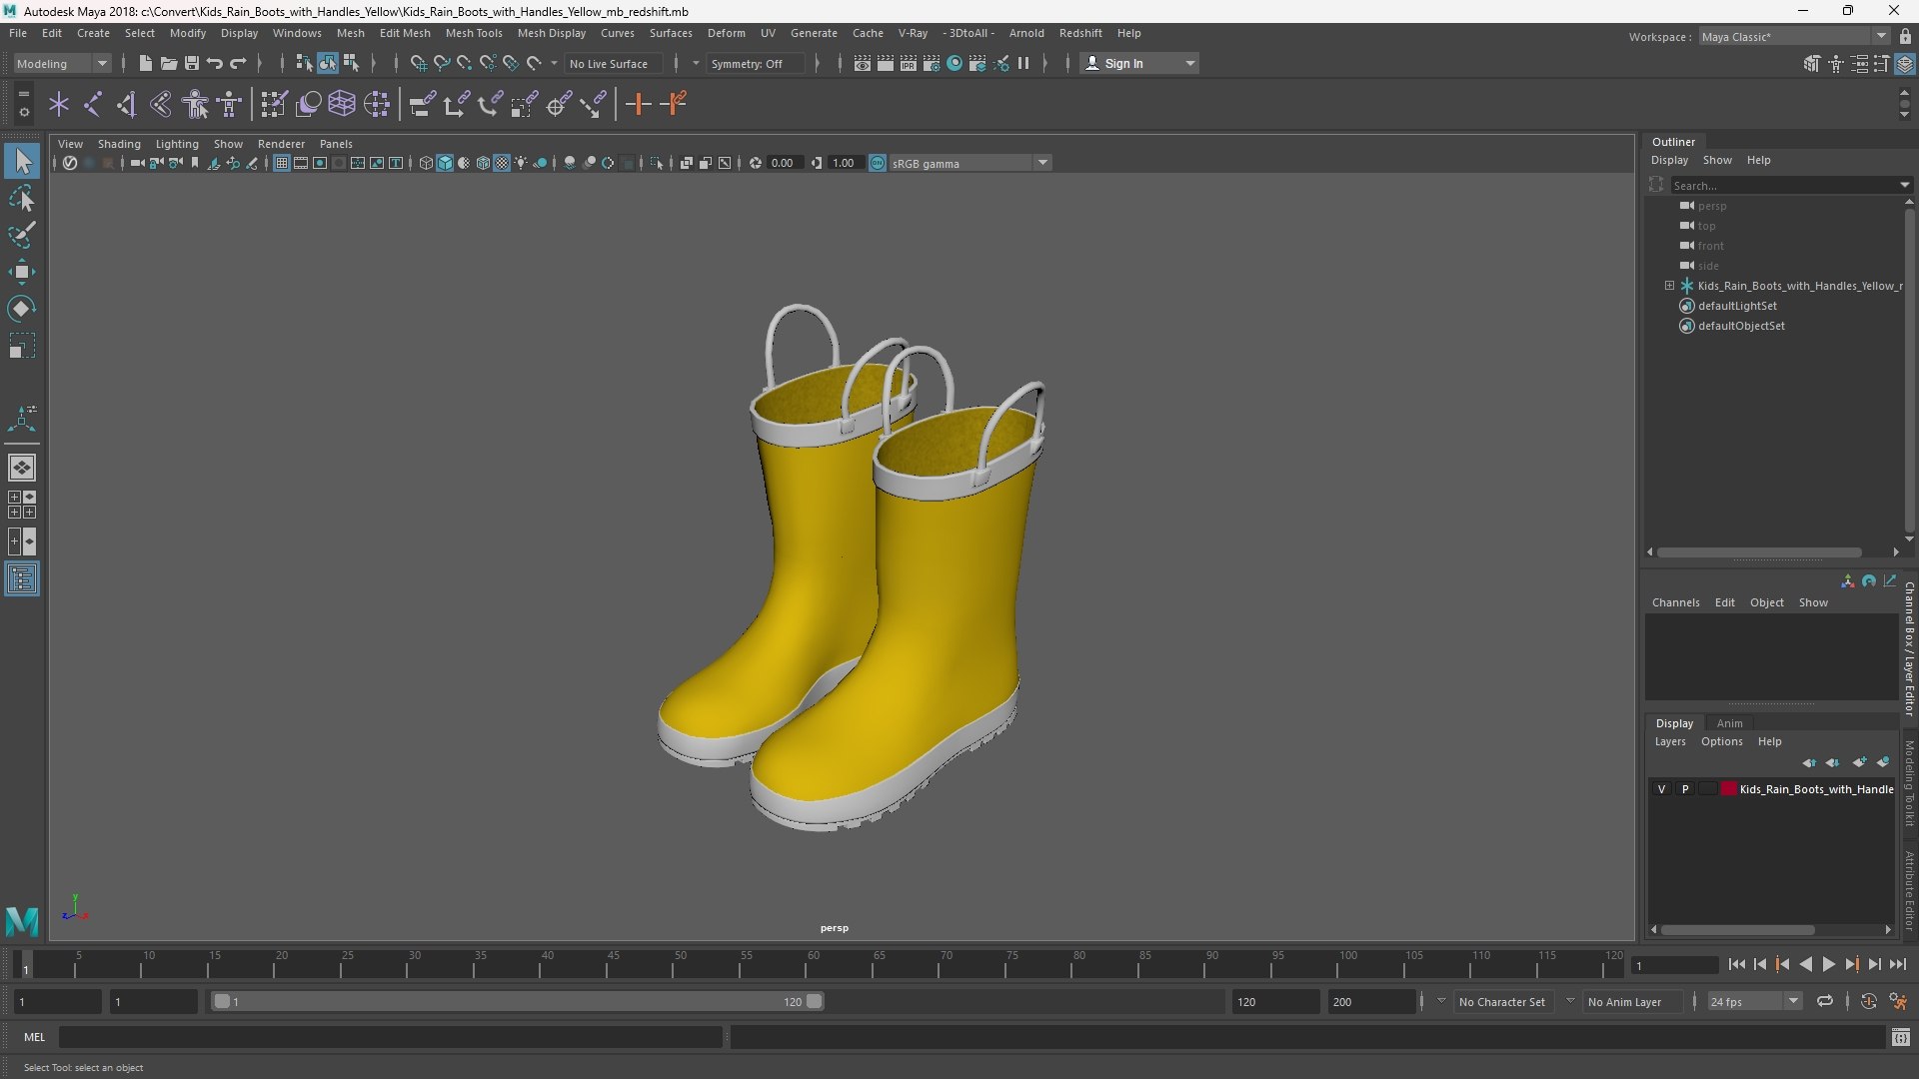Activate the Scale tool in toolbox

[x=22, y=346]
